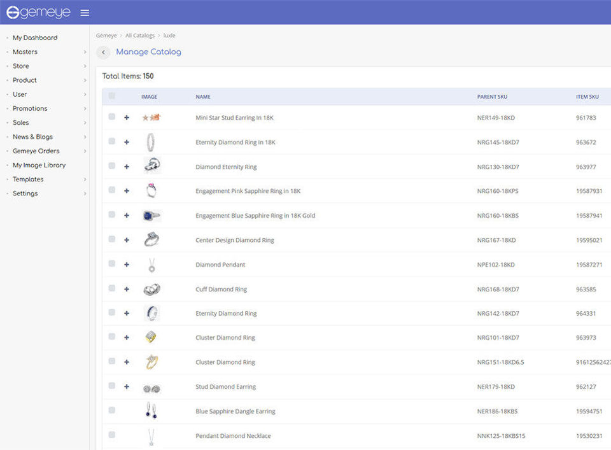Click item SKU 961783
This screenshot has height=450, width=611.
point(586,118)
